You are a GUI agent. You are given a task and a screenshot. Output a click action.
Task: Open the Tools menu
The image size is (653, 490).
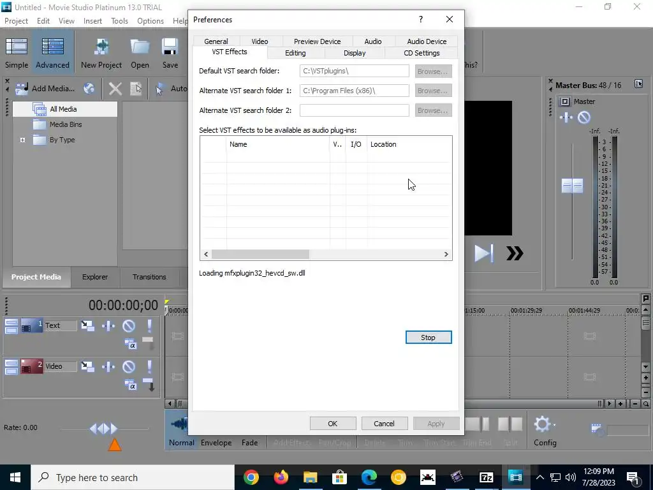119,21
